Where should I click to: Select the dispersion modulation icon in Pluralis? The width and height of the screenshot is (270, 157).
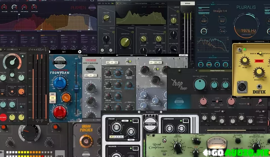[225, 65]
